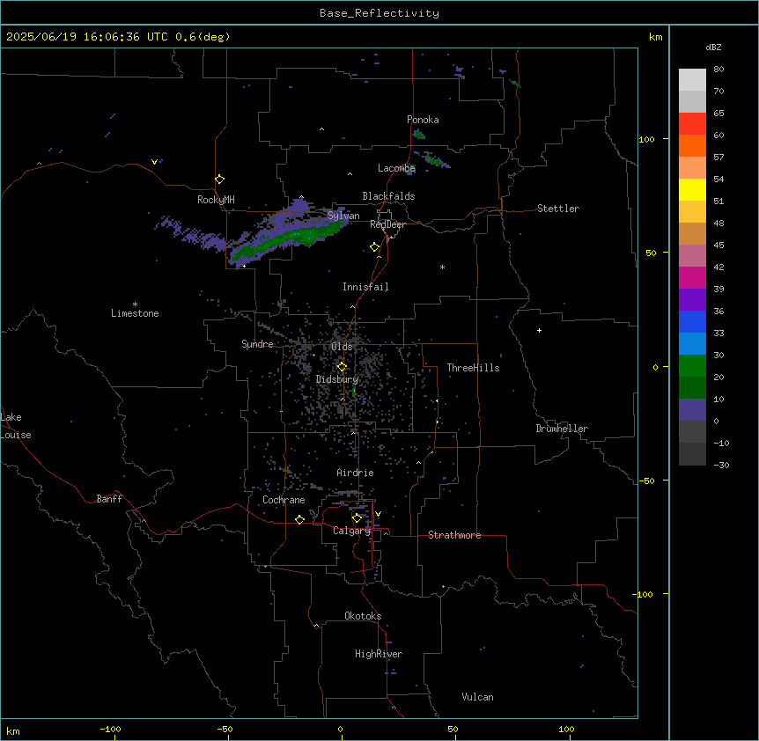Click the dBZ legend heading
Image resolution: width=759 pixels, height=741 pixels.
713,47
